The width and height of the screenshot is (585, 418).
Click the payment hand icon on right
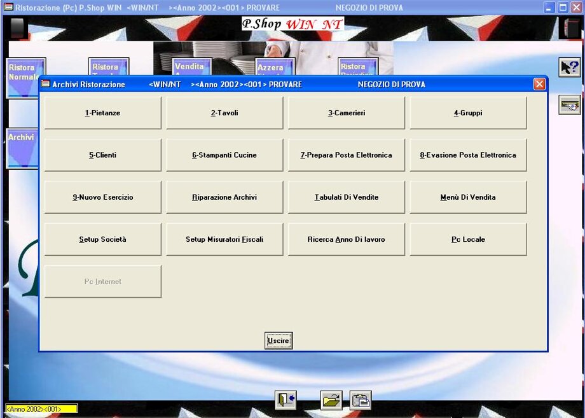click(x=569, y=105)
